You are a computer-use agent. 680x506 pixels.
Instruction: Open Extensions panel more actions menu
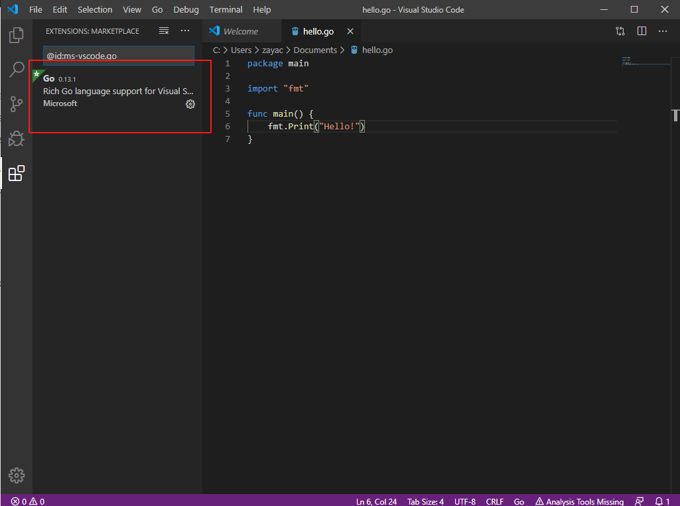(185, 31)
